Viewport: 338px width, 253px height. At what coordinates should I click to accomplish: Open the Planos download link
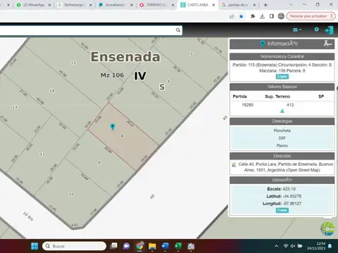(x=282, y=145)
